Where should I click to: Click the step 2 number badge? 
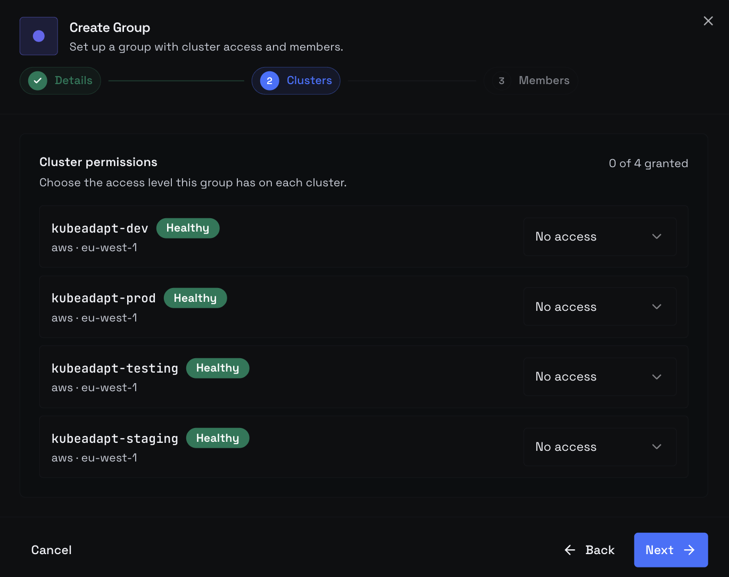coord(270,81)
